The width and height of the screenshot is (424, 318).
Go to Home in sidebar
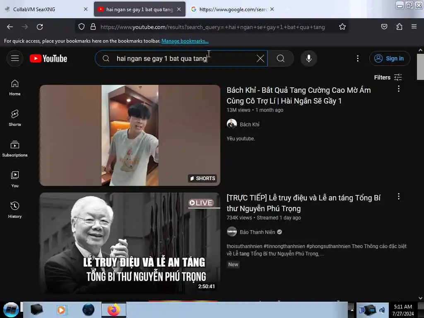15,88
